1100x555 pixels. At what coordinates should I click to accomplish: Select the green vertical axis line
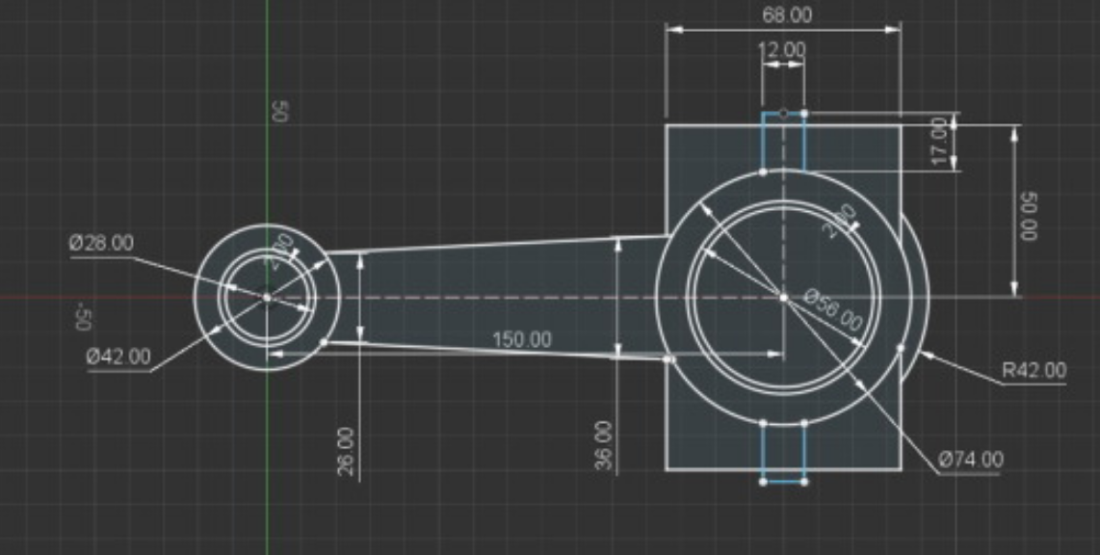click(x=267, y=58)
